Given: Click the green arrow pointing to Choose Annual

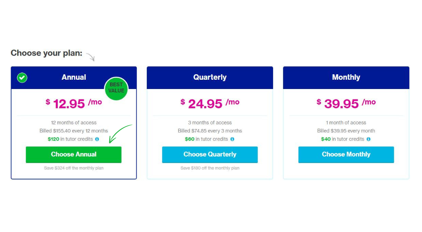Looking at the screenshot, I should [120, 133].
